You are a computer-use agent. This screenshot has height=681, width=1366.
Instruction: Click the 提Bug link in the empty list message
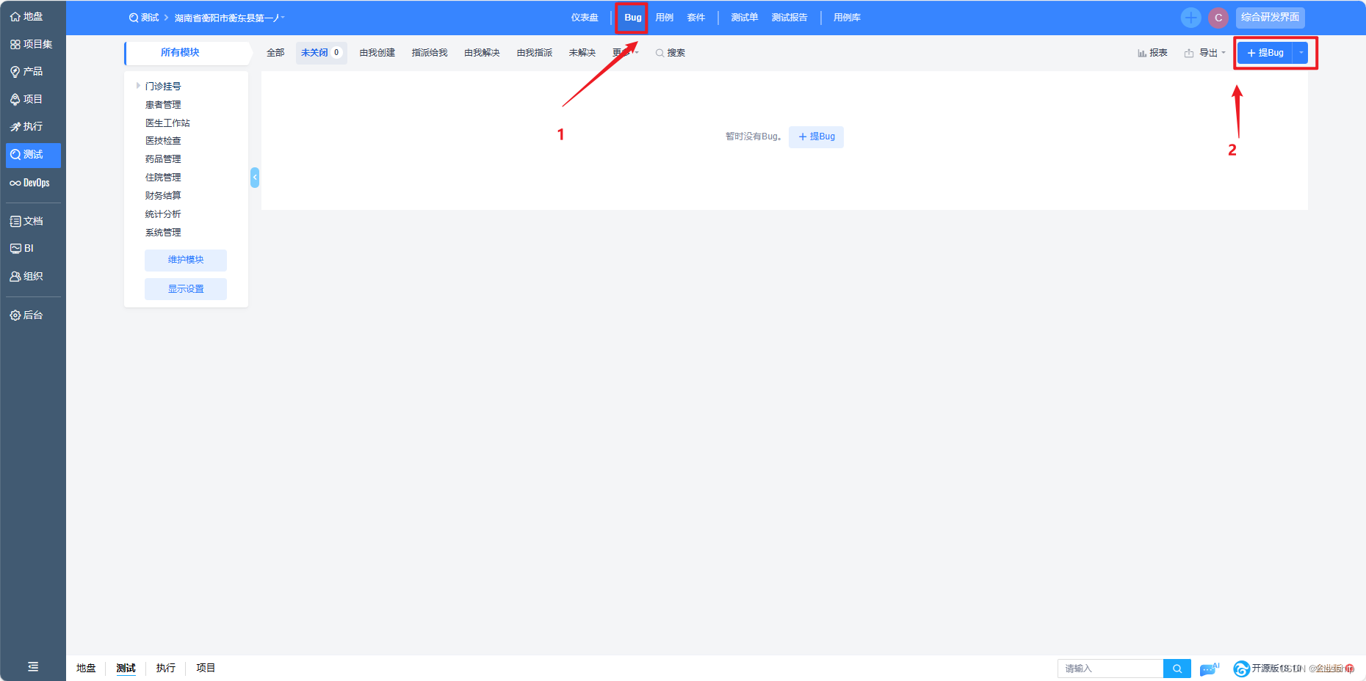(816, 136)
